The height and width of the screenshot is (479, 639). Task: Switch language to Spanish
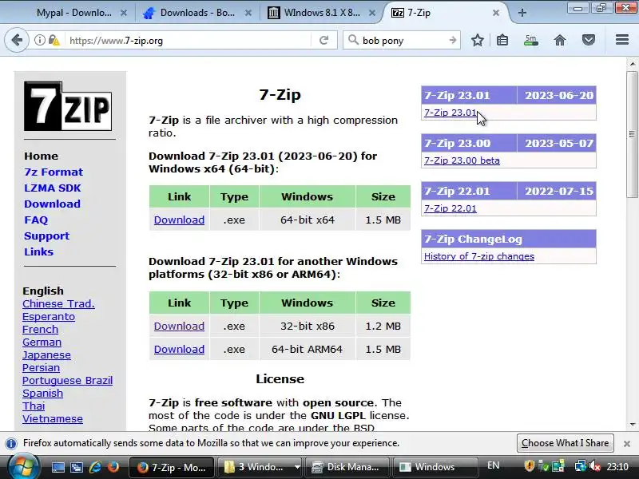[x=43, y=394]
